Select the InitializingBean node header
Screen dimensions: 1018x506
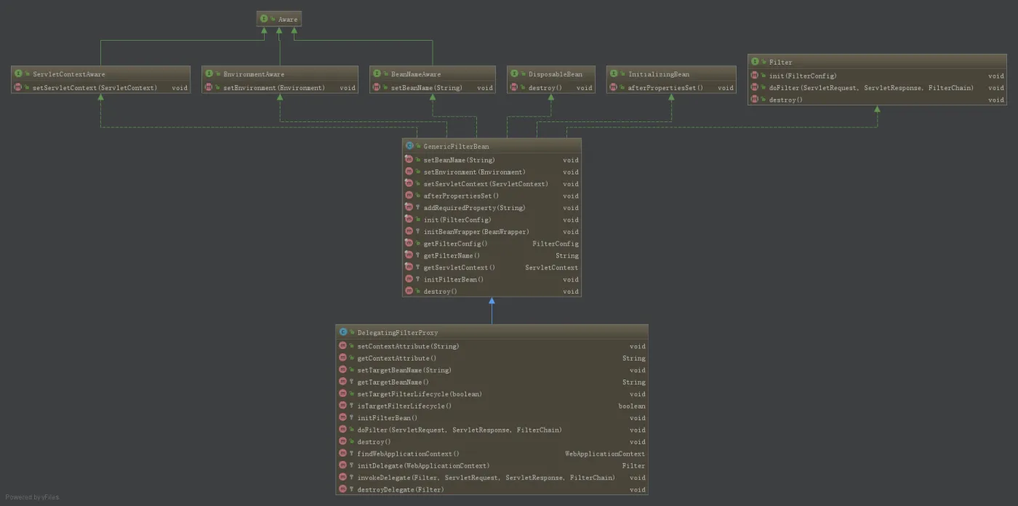pos(670,73)
